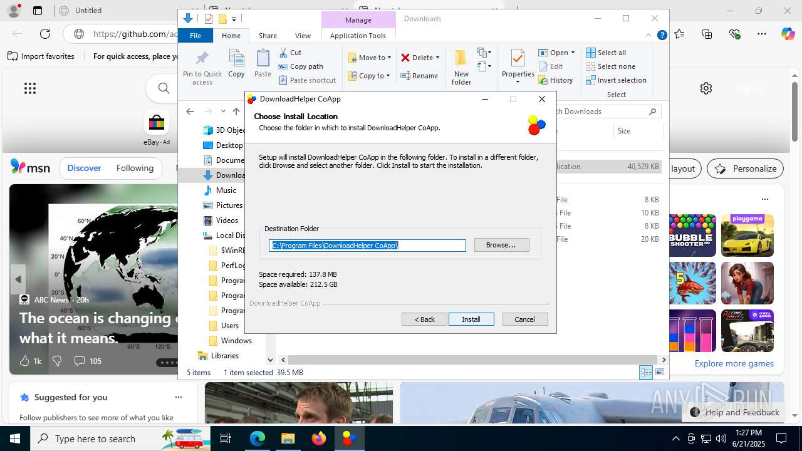Screen dimensions: 802x451
Task: Click Select none in the ribbon
Action: pos(610,66)
